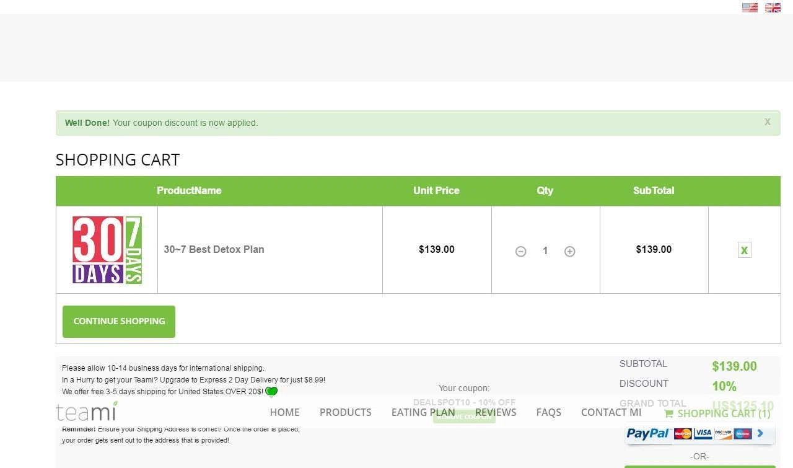Click the green heart icon after shipping note
This screenshot has width=793, height=468.
click(271, 392)
